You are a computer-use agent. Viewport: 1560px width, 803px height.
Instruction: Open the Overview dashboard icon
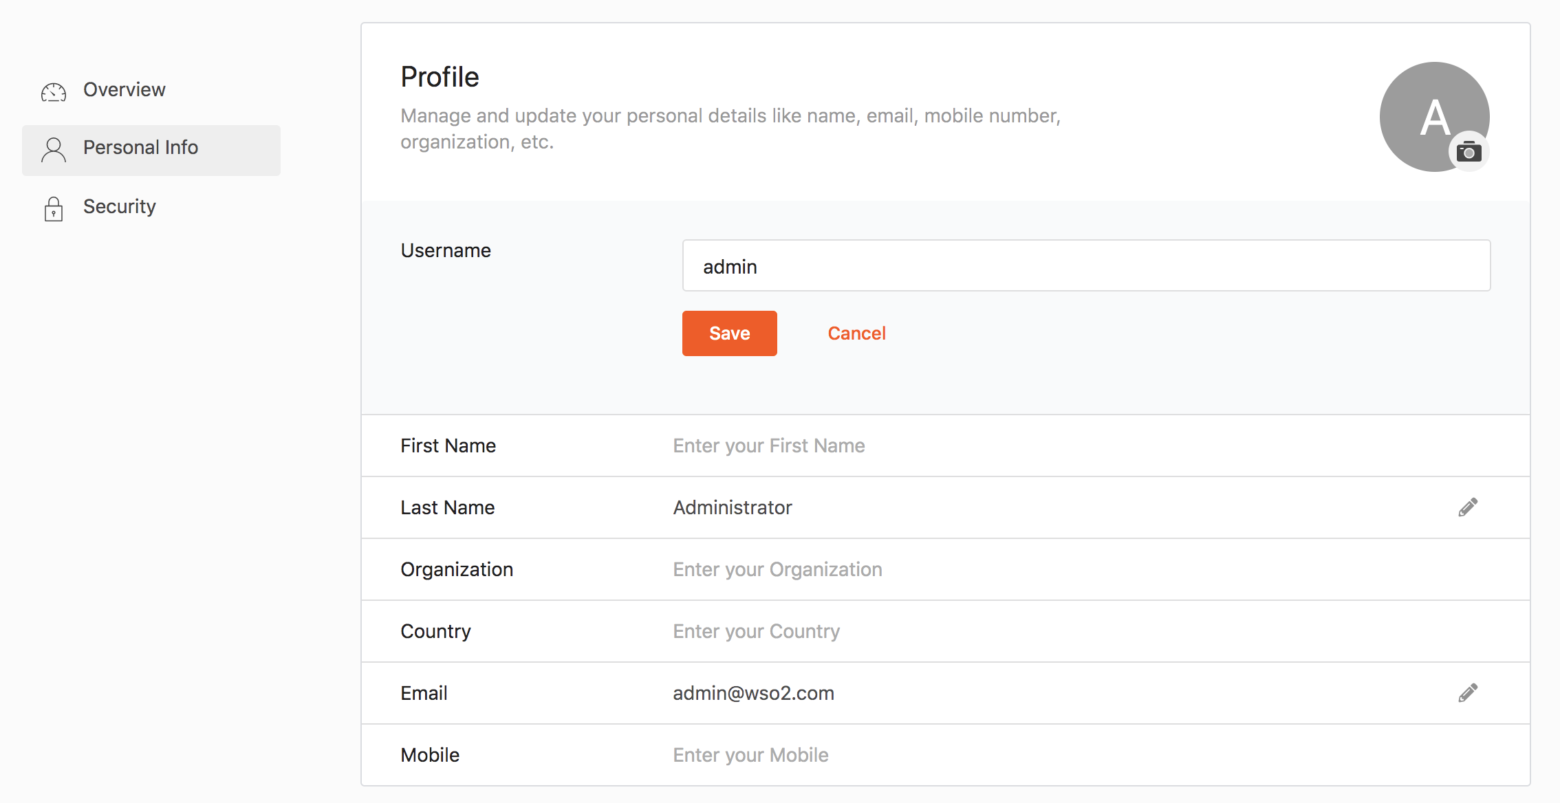54,91
